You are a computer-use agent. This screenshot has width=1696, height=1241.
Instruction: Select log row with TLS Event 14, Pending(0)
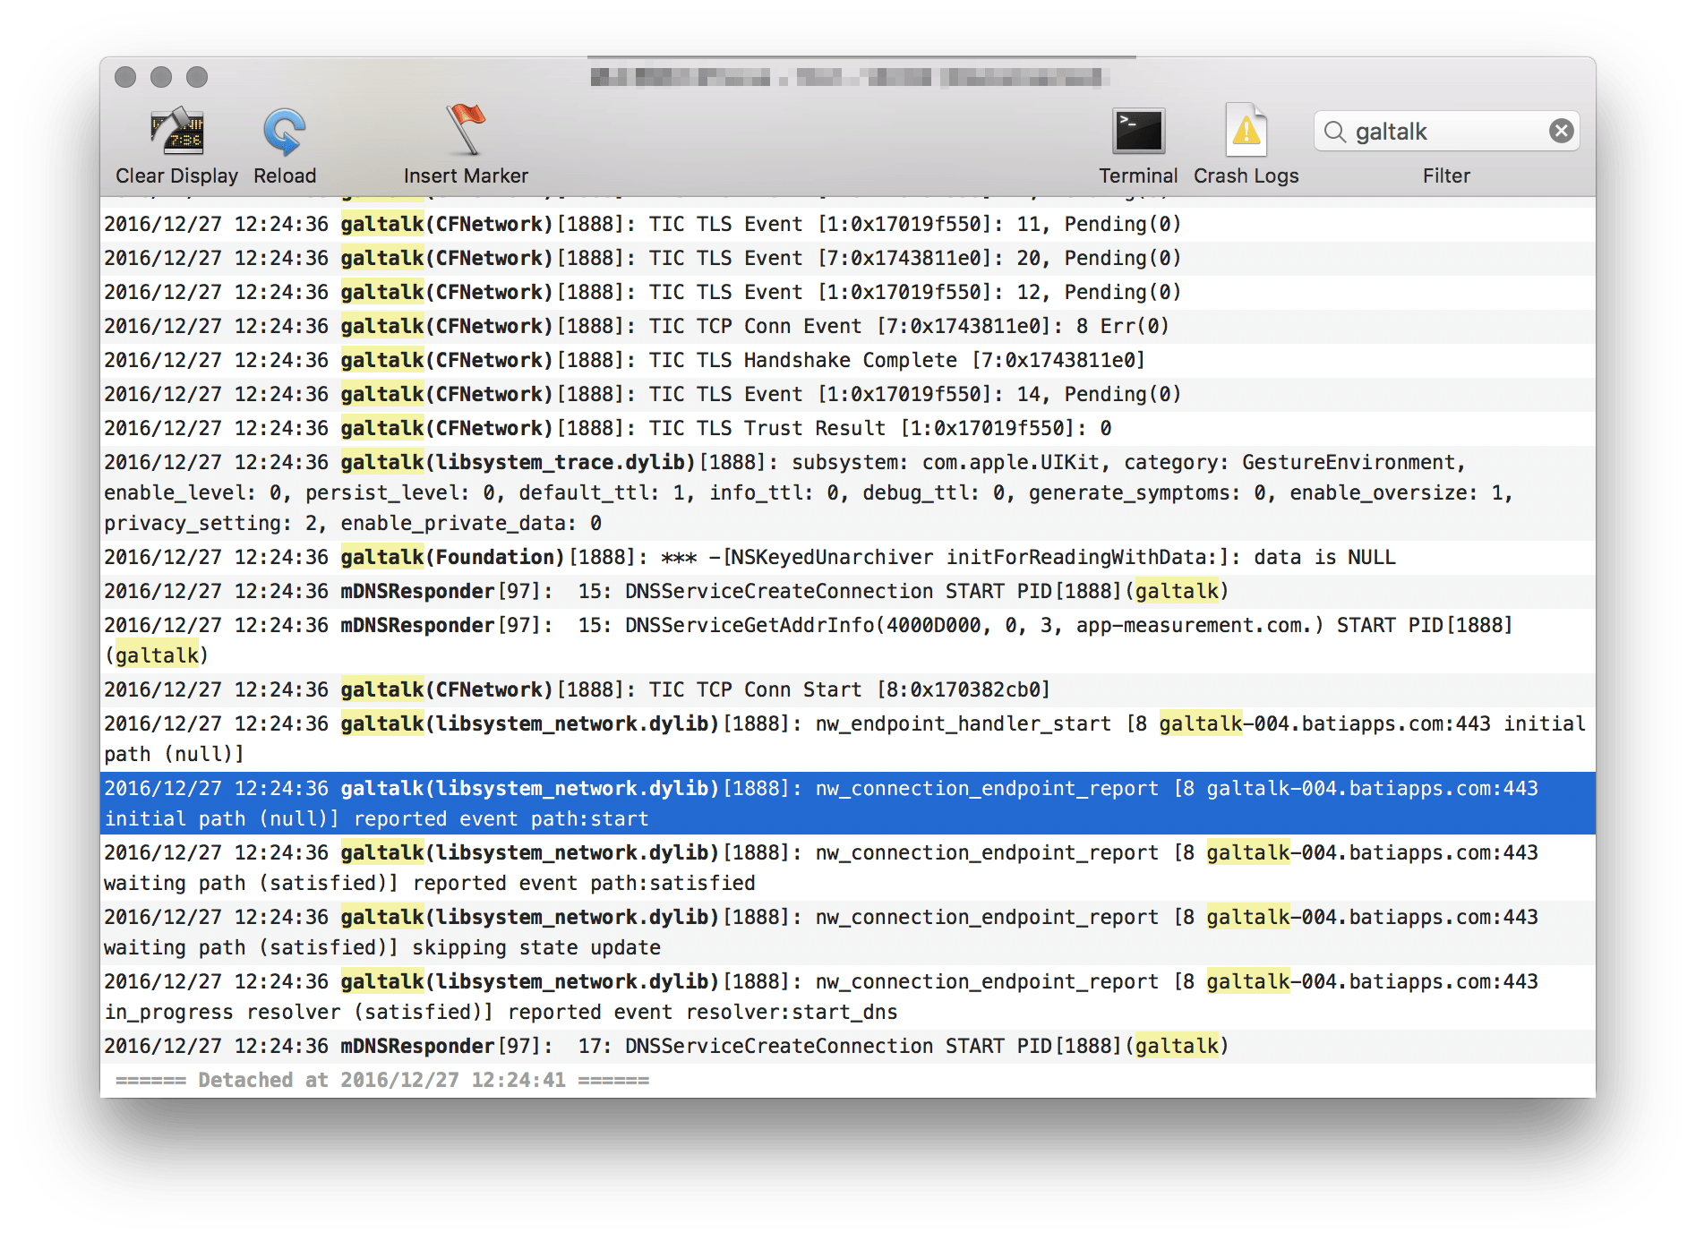(x=847, y=395)
